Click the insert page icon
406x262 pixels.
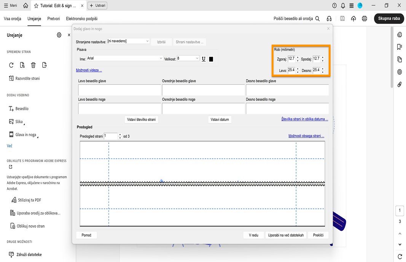(x=22, y=65)
